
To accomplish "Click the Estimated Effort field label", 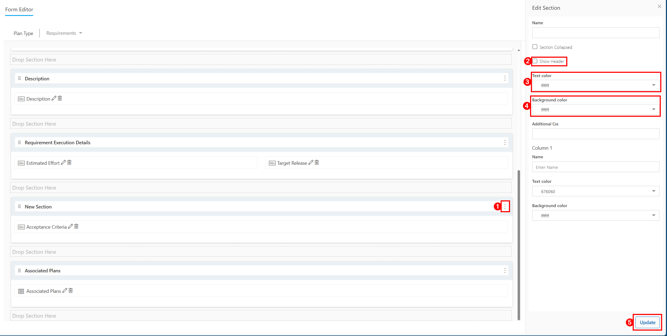I will [x=43, y=163].
